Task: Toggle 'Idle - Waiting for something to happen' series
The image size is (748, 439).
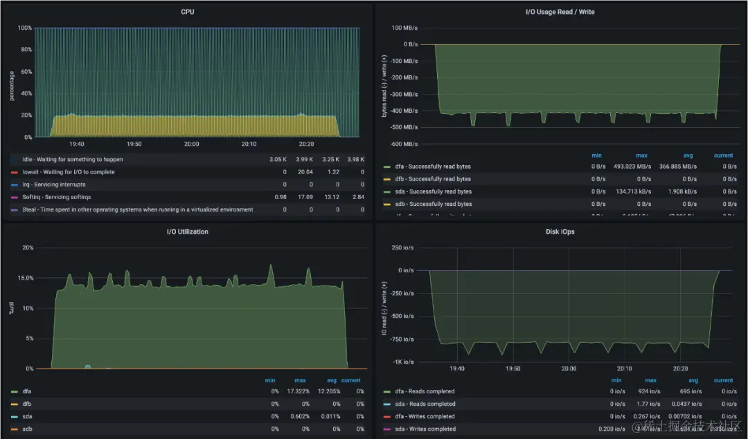Action: 73,160
